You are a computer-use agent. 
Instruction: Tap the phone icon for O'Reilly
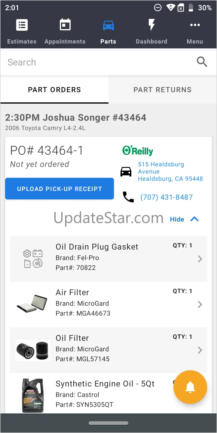click(128, 197)
